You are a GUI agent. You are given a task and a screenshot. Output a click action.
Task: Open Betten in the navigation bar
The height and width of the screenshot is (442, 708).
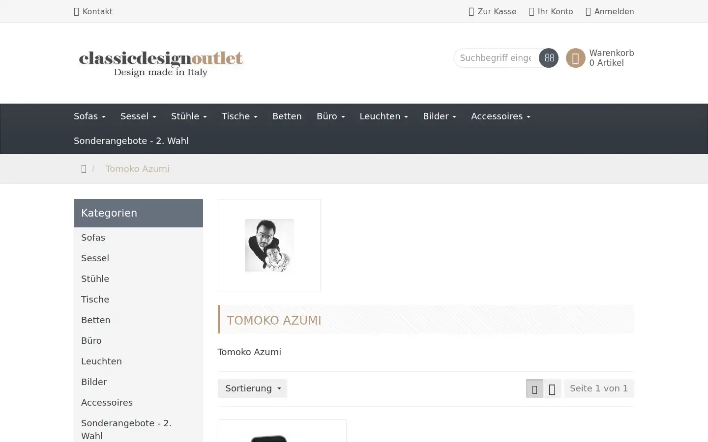pyautogui.click(x=287, y=116)
